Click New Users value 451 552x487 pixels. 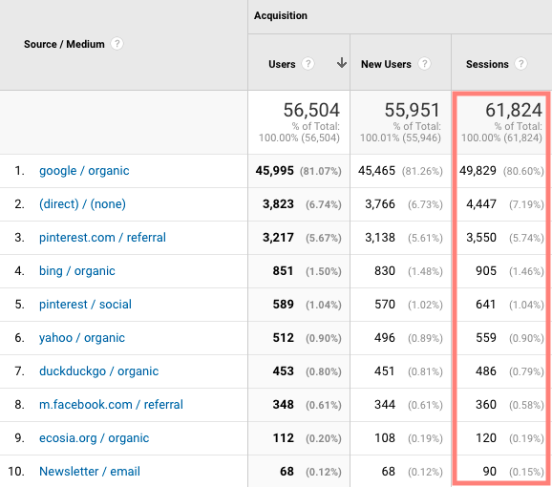tap(385, 371)
